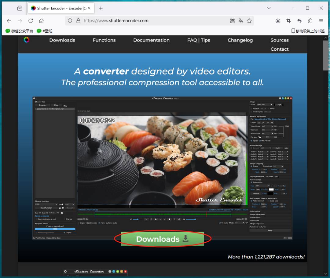Click the 'A converter designed by video editors.' headline
Screen dimensions: 330x278
(x=162, y=71)
